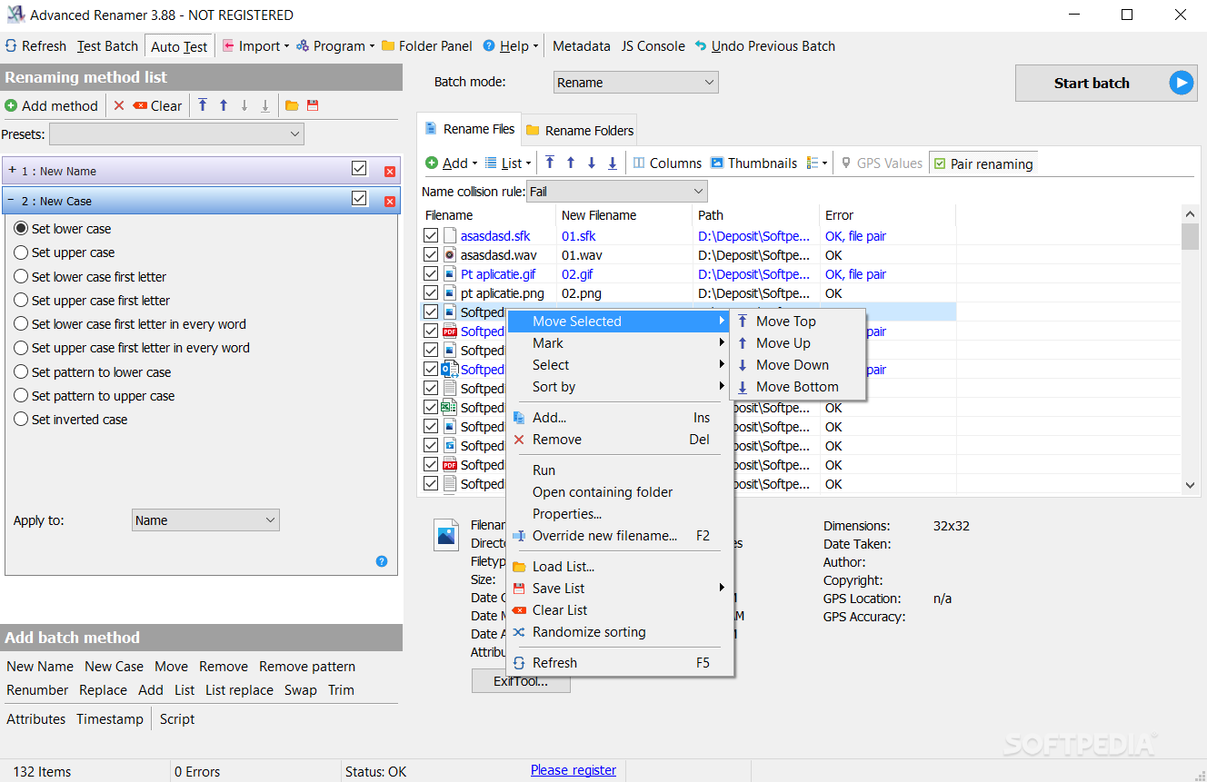Choose Move Bottom from the submenu
The width and height of the screenshot is (1207, 782).
point(796,387)
